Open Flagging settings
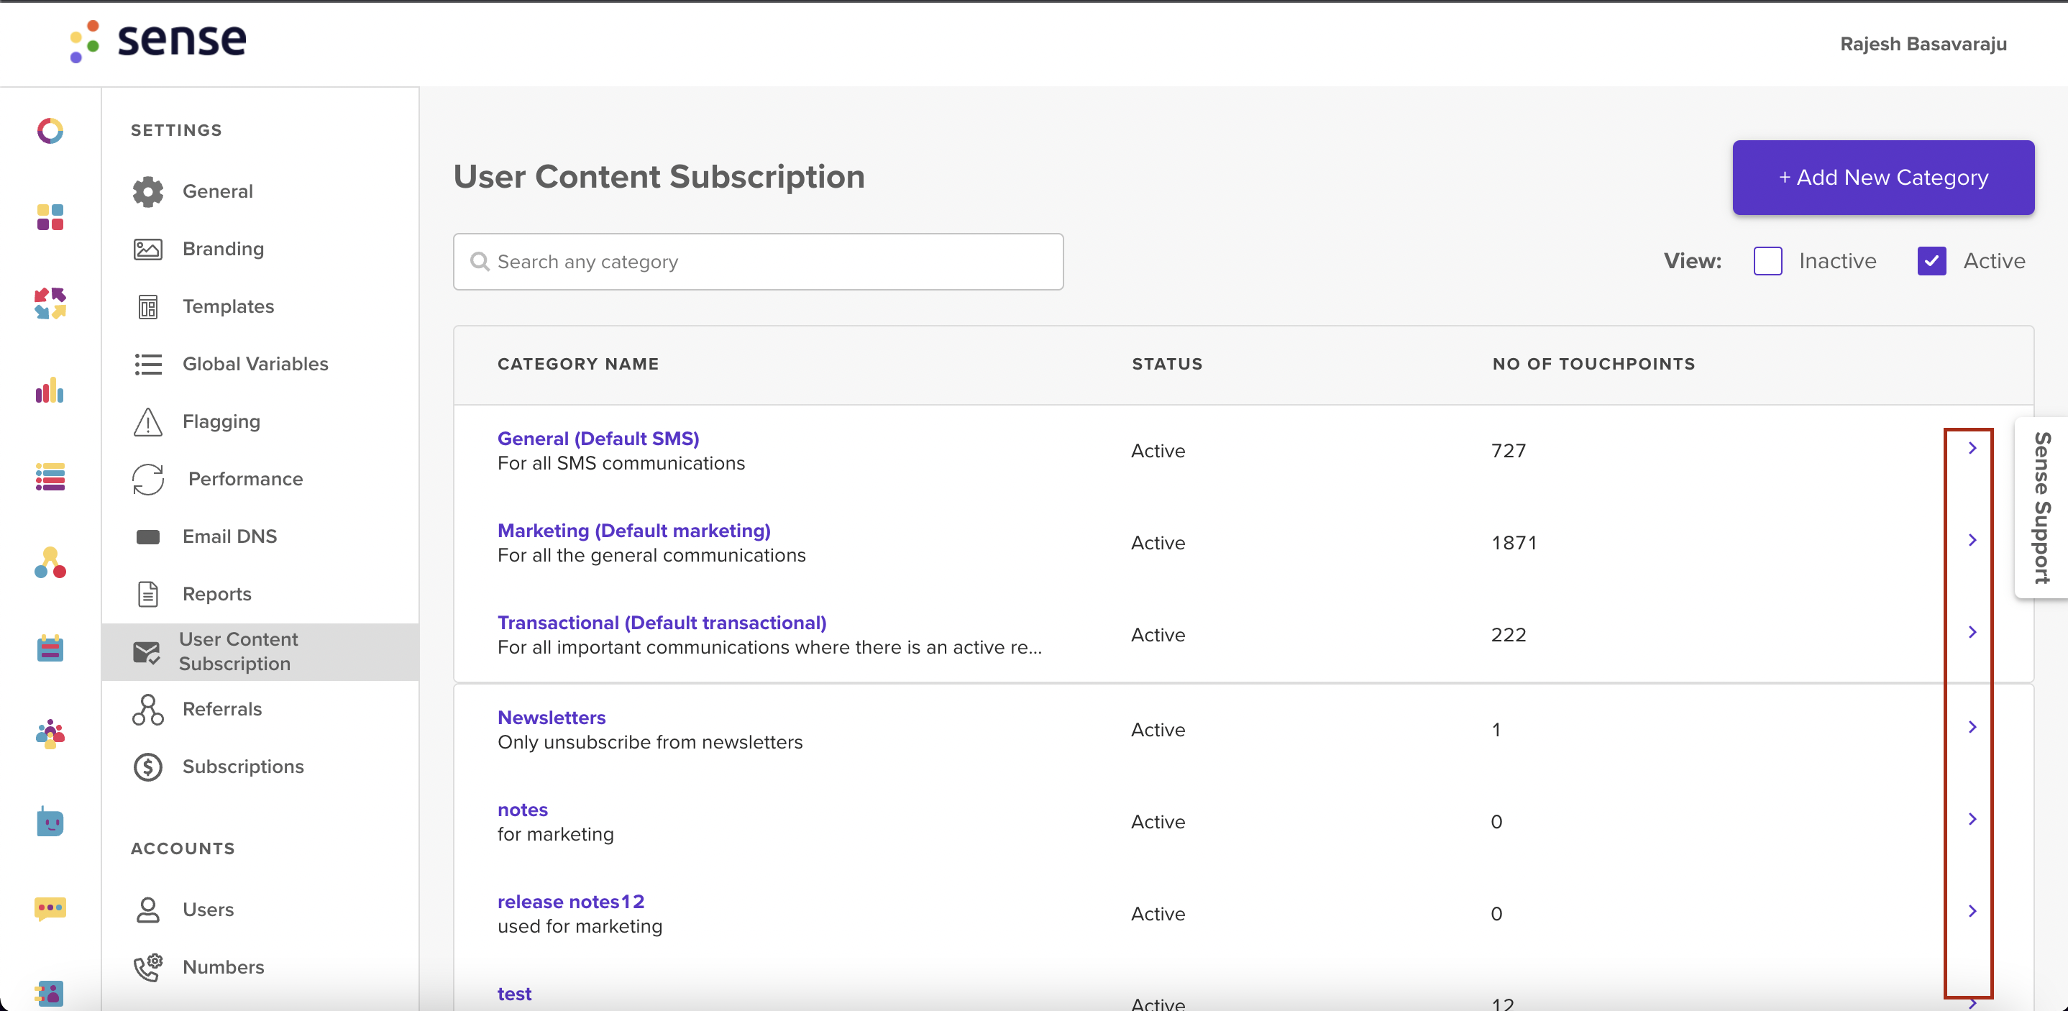Viewport: 2068px width, 1011px height. (x=260, y=421)
